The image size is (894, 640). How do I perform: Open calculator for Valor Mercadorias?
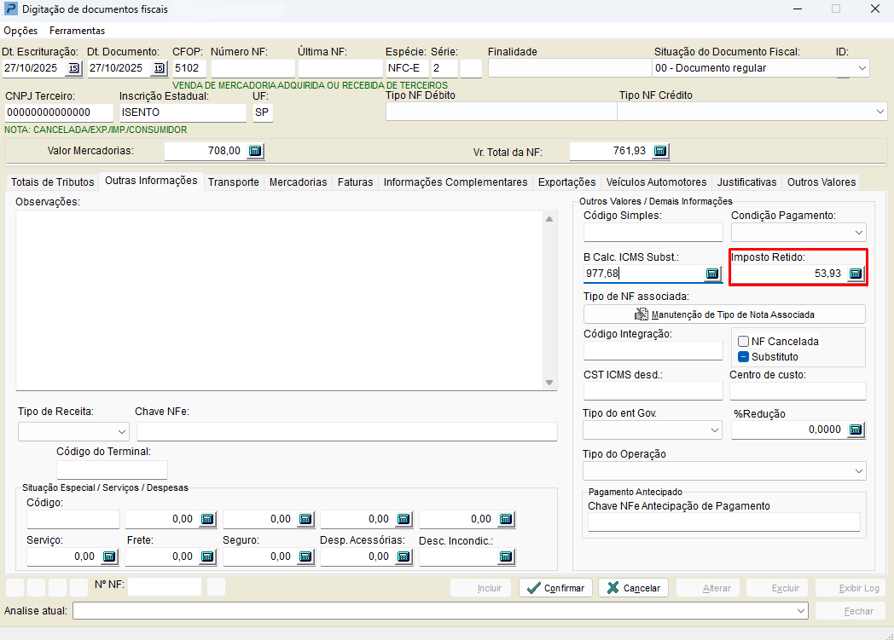255,151
